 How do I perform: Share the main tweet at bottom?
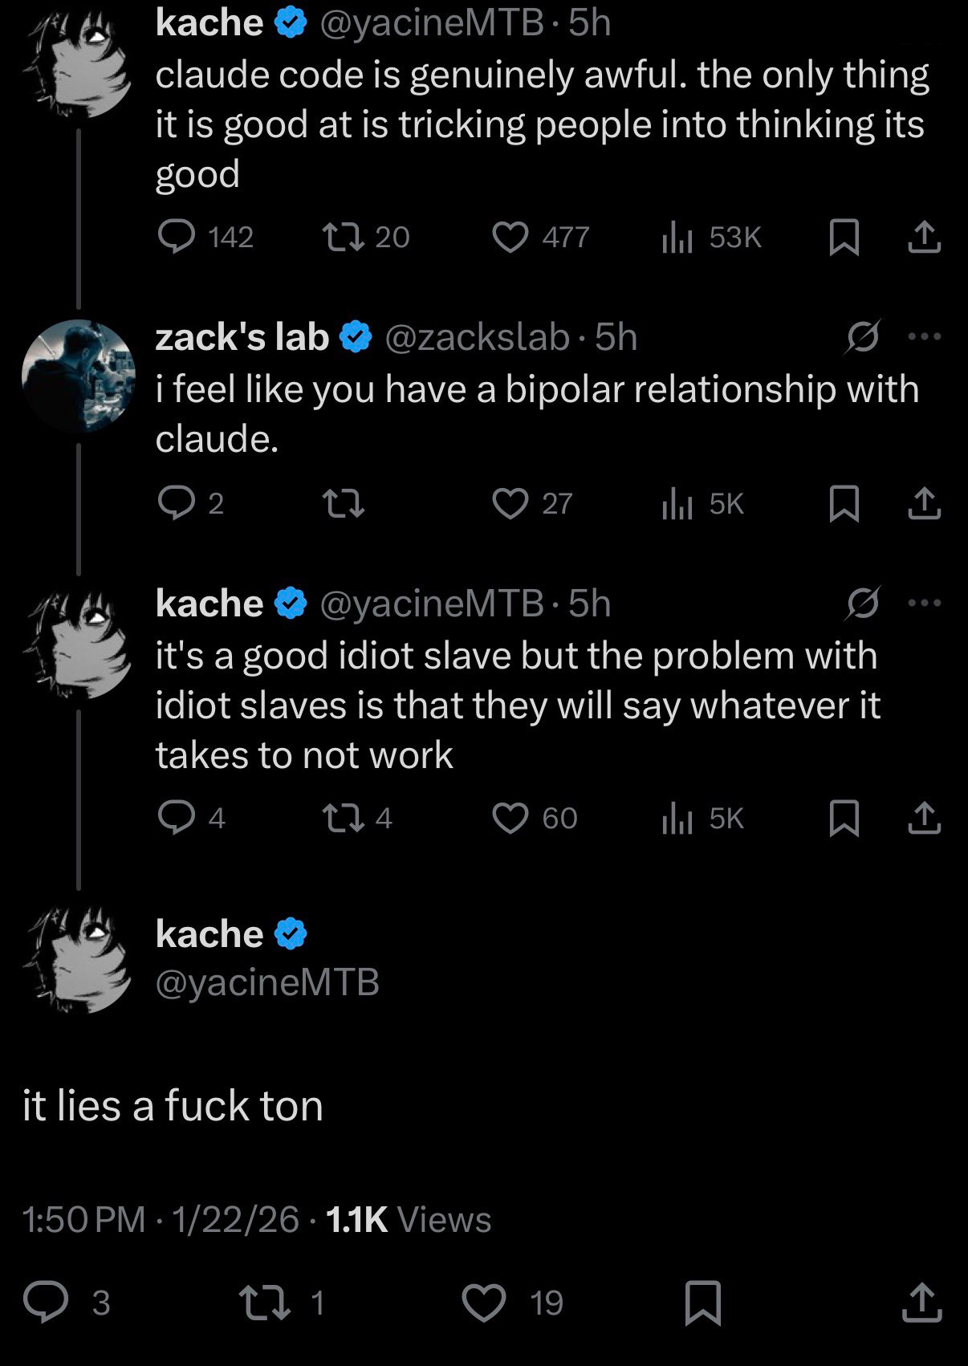pyautogui.click(x=921, y=1302)
